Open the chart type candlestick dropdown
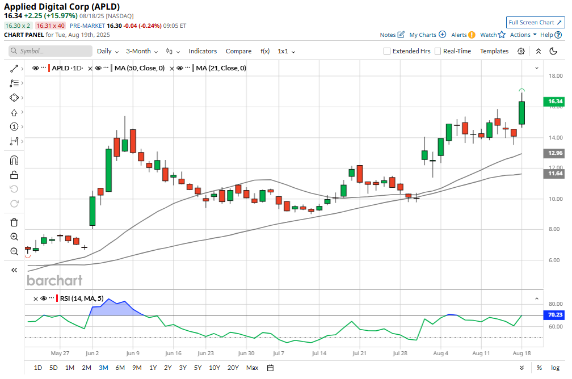The width and height of the screenshot is (572, 379). (173, 51)
